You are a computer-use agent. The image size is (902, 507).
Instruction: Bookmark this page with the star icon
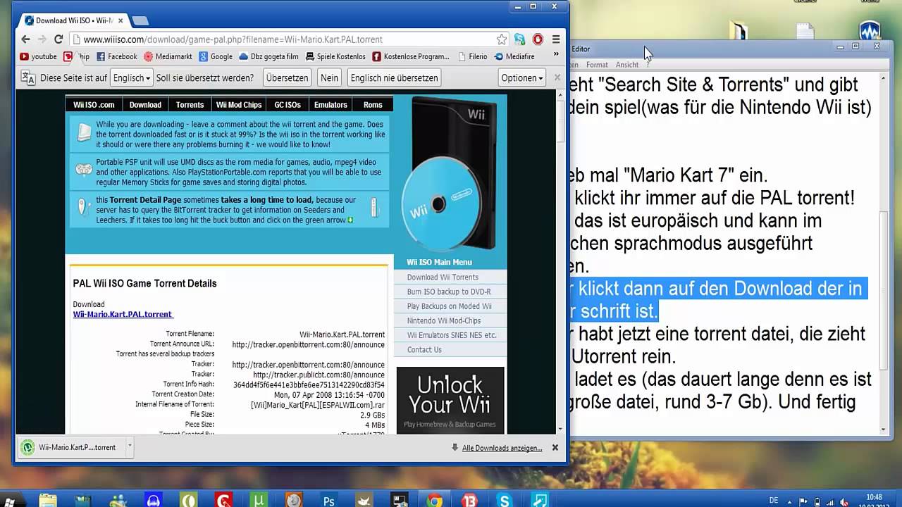501,39
